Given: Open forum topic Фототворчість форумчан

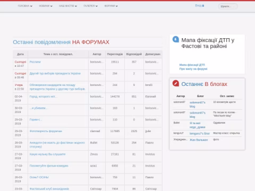Looking at the screenshot, I should coord(46,131).
